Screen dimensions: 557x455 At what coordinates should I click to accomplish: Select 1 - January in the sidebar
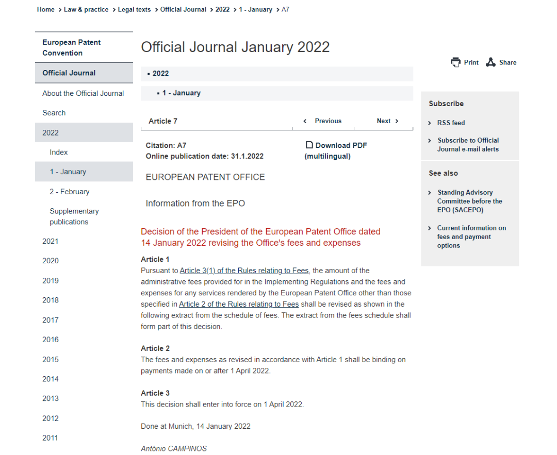point(84,172)
